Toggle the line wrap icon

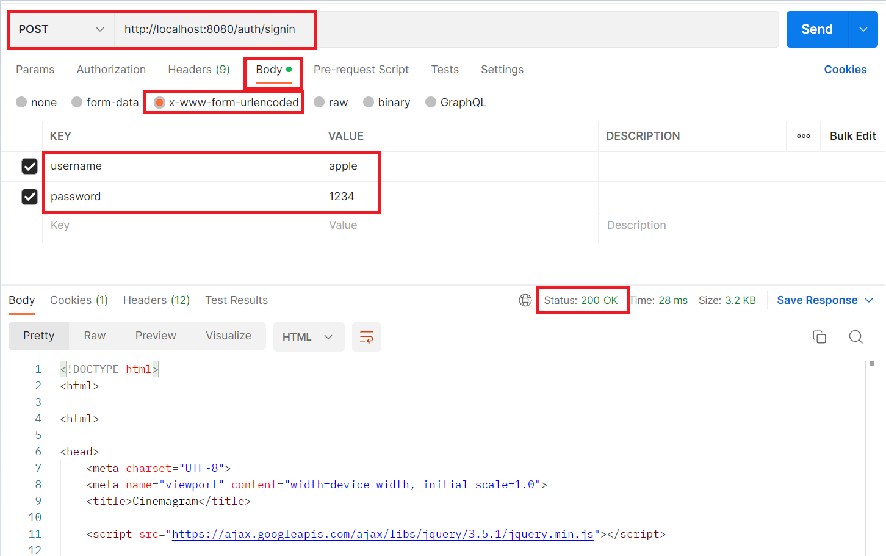[367, 337]
